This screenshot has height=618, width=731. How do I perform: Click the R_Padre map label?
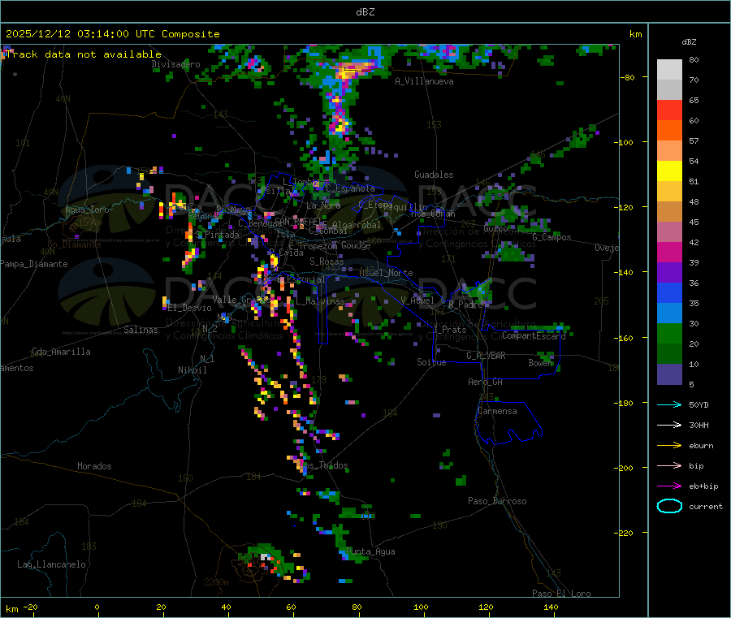point(465,305)
